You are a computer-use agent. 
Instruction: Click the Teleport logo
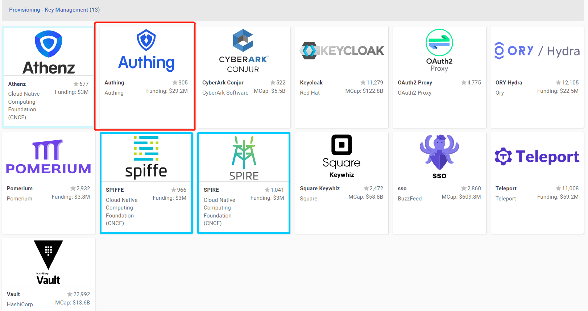click(x=537, y=157)
